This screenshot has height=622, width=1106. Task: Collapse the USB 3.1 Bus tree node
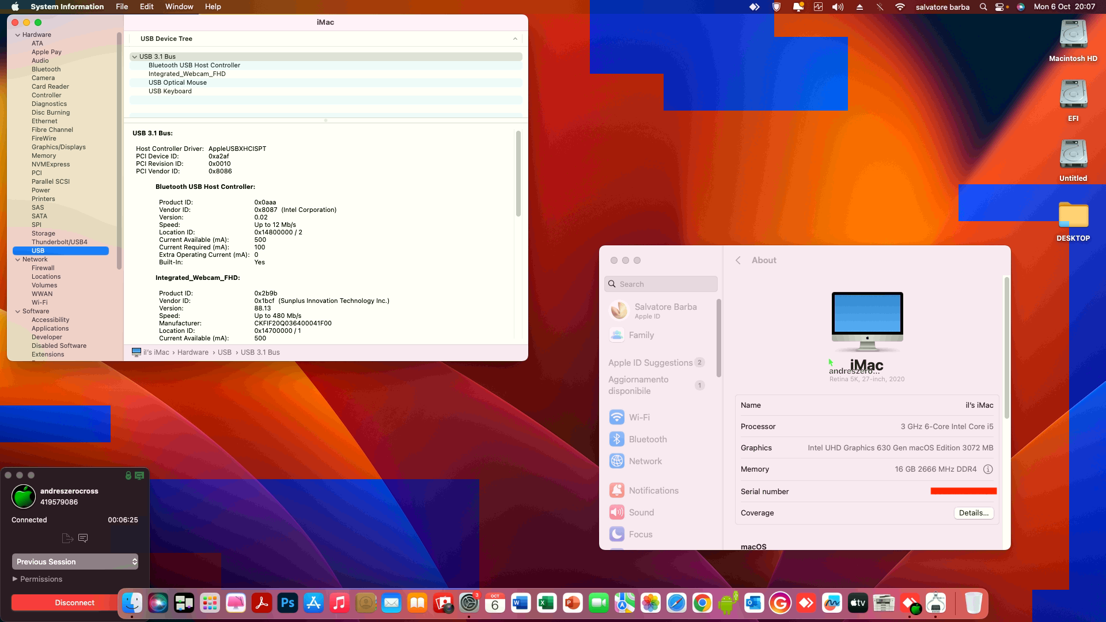tap(134, 56)
